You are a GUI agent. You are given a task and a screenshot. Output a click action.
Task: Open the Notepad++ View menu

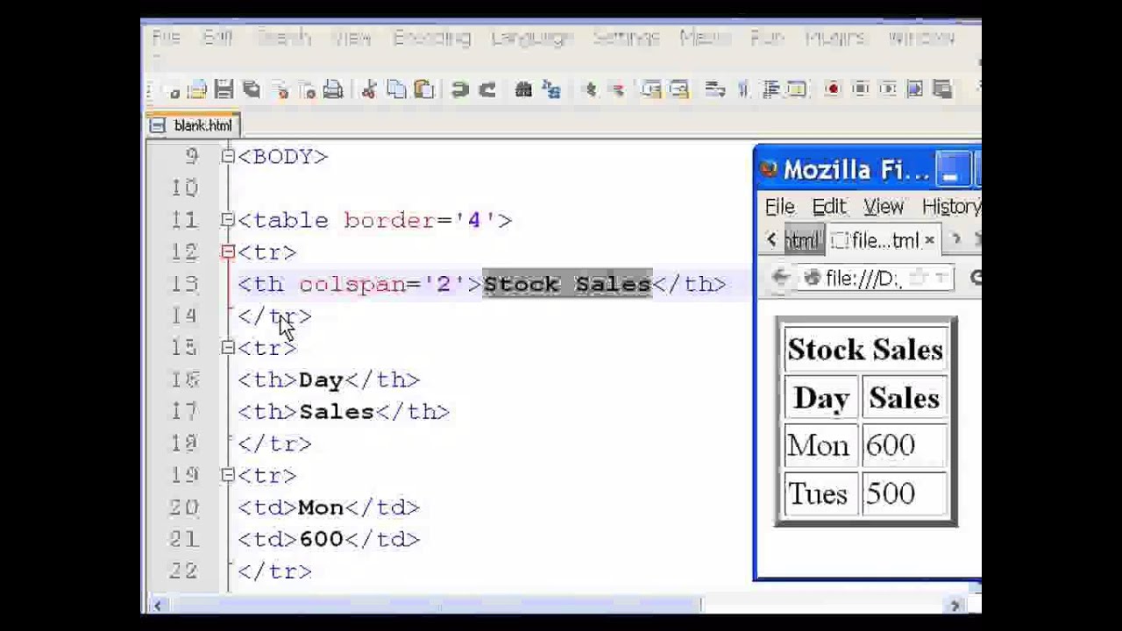click(352, 38)
